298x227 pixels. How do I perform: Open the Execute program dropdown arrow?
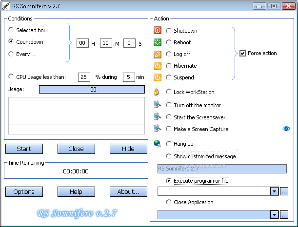(x=274, y=191)
